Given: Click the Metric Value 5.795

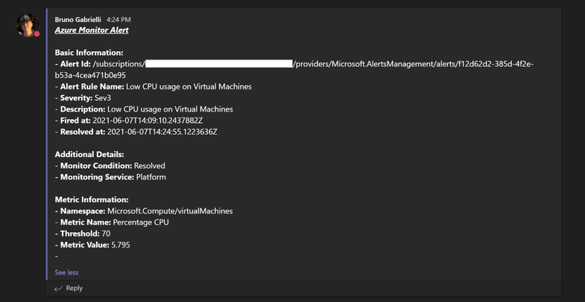Looking at the screenshot, I should [x=120, y=245].
